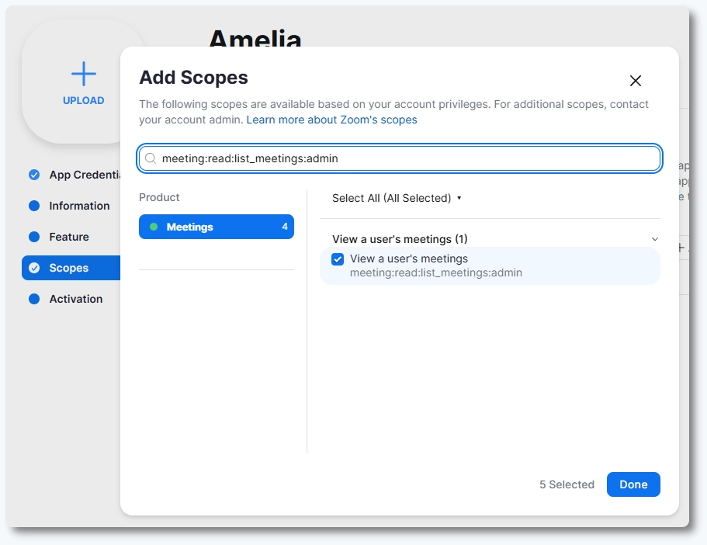Close the Add Scopes dialog
Image resolution: width=707 pixels, height=545 pixels.
[x=636, y=81]
